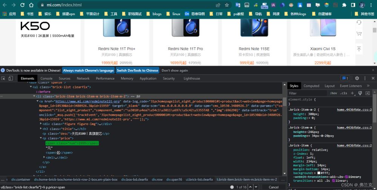Screen dimensions: 377x190
Task: Toggle the :hov element state panel
Action: tap(333, 93)
